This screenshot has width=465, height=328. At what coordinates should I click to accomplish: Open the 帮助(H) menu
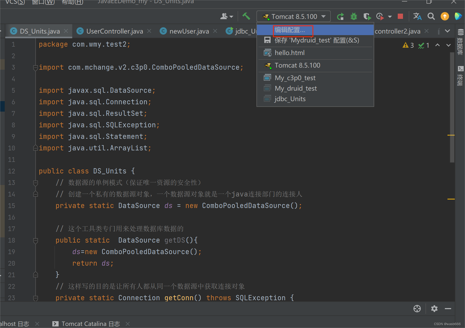[x=72, y=2]
